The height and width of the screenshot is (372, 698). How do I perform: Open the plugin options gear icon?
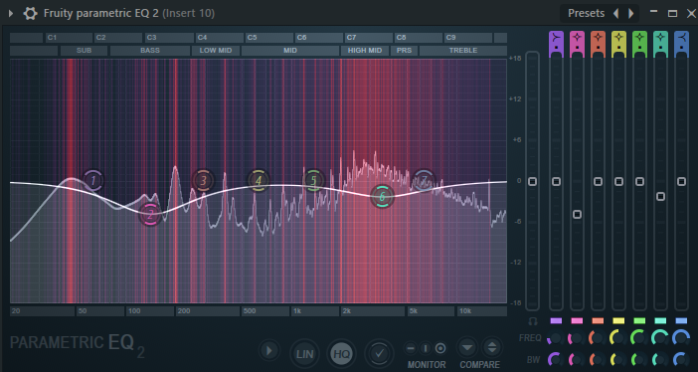30,13
